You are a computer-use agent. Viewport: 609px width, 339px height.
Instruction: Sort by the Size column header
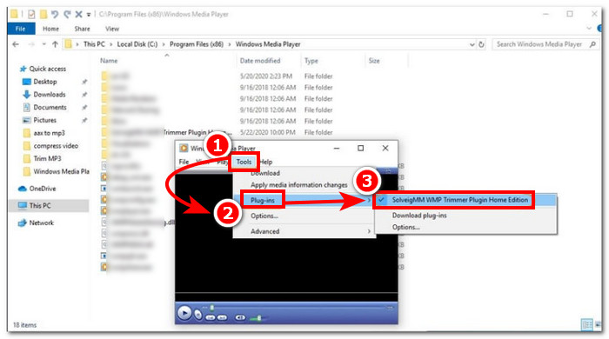coord(374,61)
